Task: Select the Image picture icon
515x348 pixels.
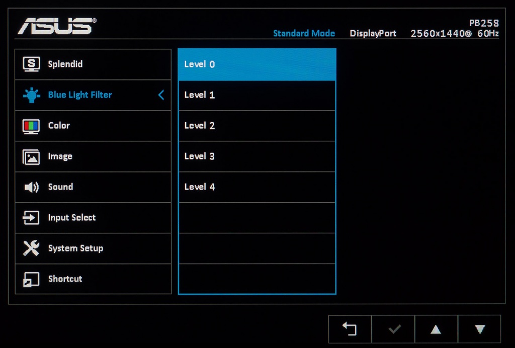Action: coord(31,157)
